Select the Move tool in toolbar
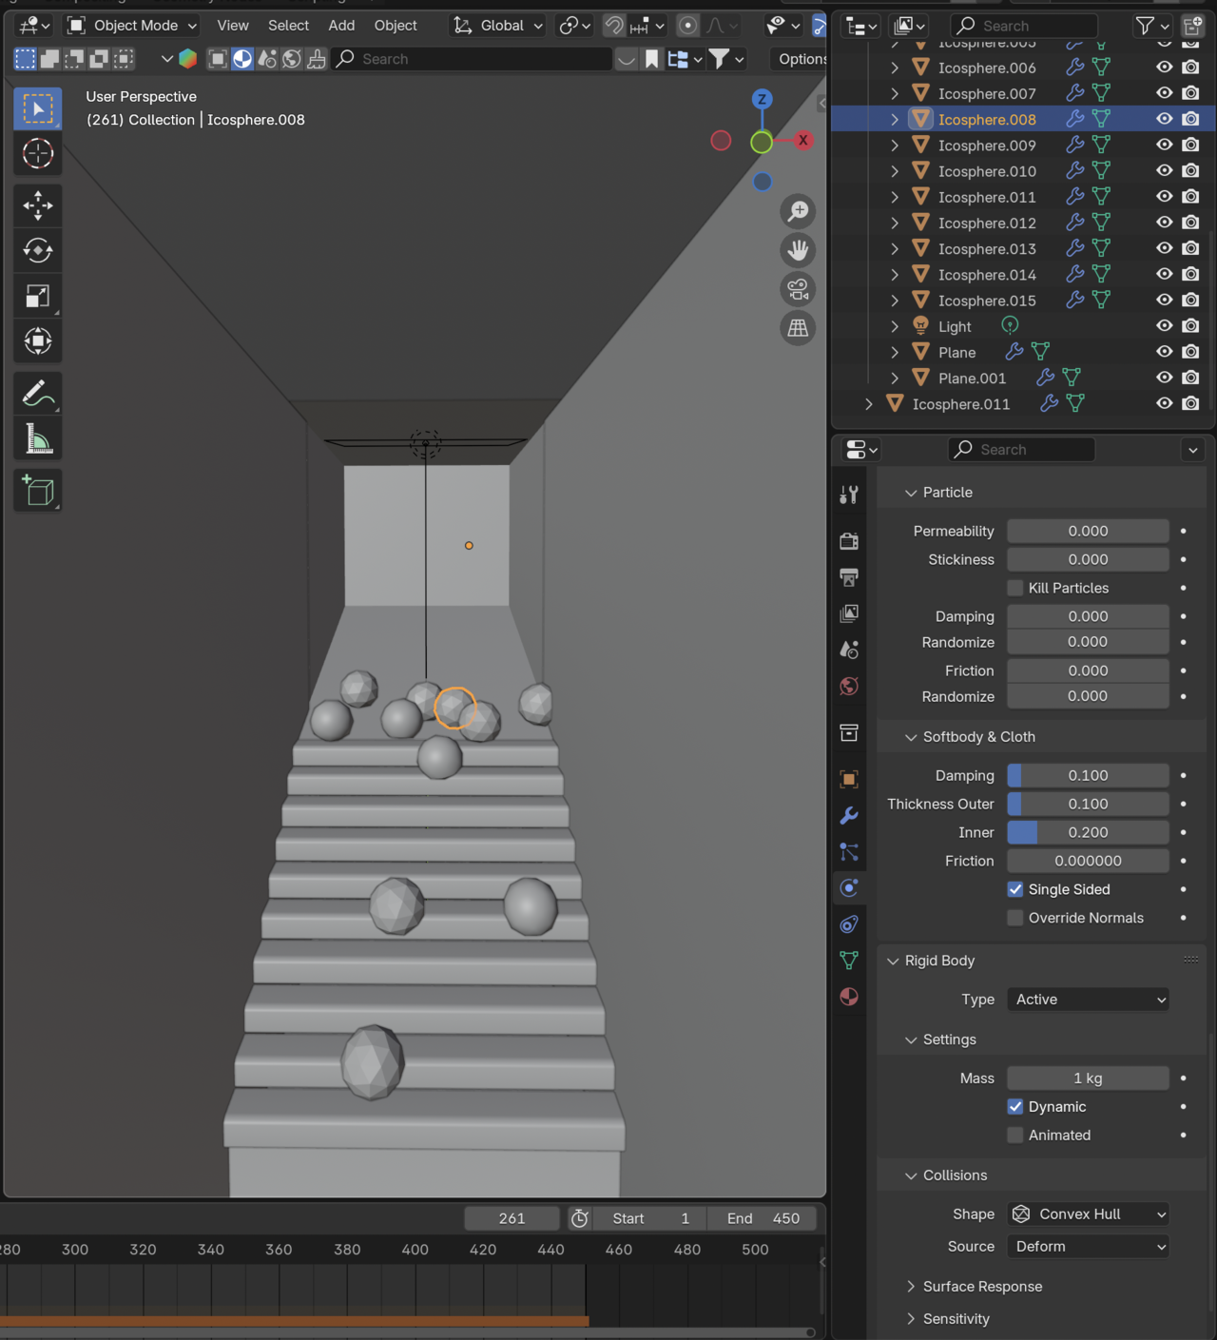Image resolution: width=1217 pixels, height=1340 pixels. [x=38, y=204]
